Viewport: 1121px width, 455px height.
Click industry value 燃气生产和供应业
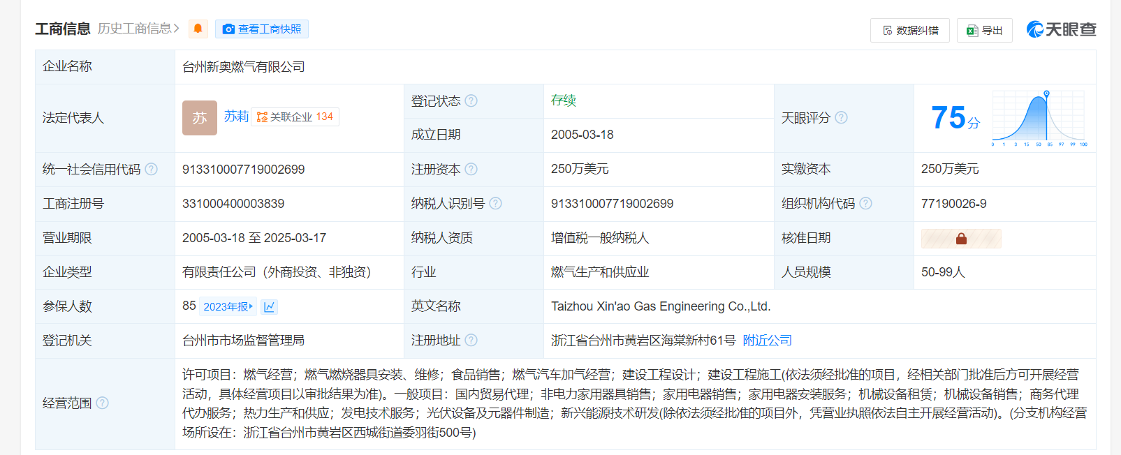600,272
